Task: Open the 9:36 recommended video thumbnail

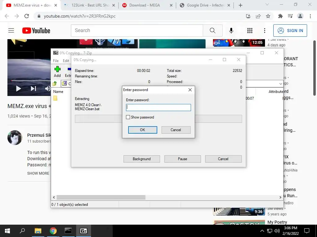Action: click(x=239, y=212)
